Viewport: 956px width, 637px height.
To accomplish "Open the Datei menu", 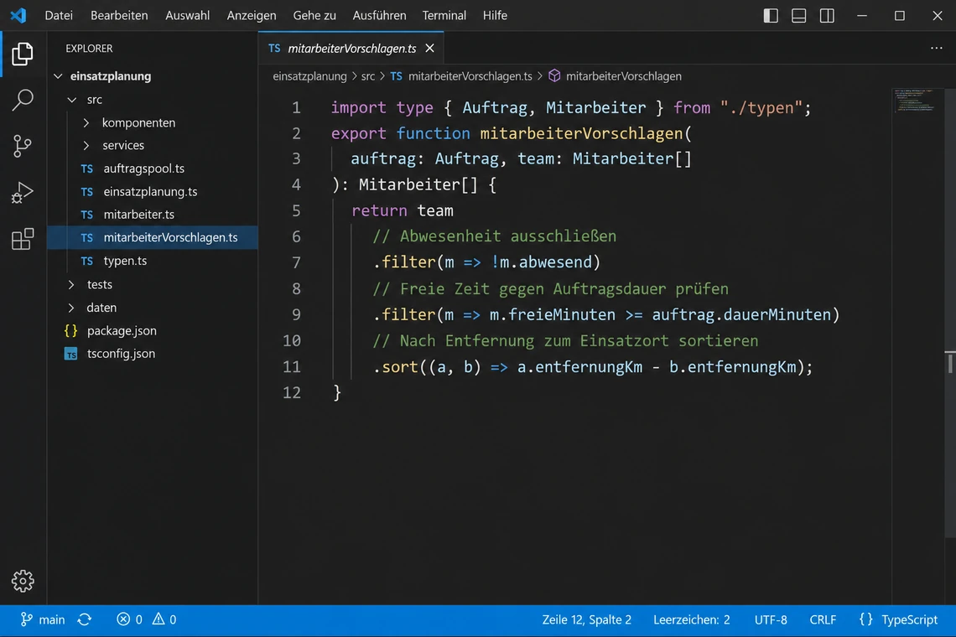I will point(59,15).
